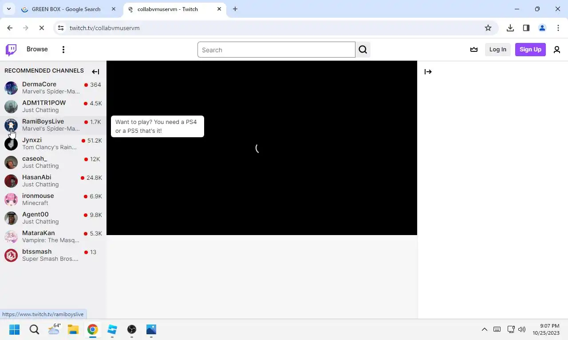Stop loading the page
The width and height of the screenshot is (568, 340).
click(41, 28)
